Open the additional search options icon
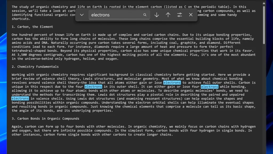The width and height of the screenshot is (273, 154). point(179,15)
